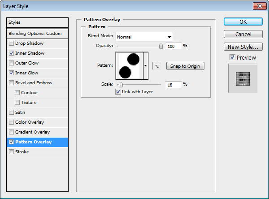Open the pattern picker arrow
Screen dimensions: 269x199
[145, 66]
